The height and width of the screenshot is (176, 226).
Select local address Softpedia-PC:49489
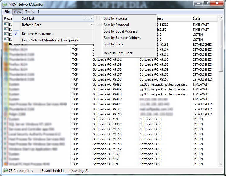pyautogui.click(x=107, y=89)
